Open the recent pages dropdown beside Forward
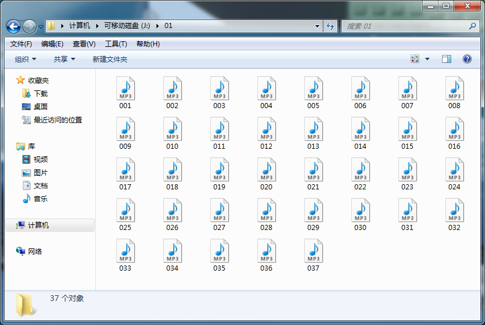The image size is (485, 325). [x=41, y=27]
